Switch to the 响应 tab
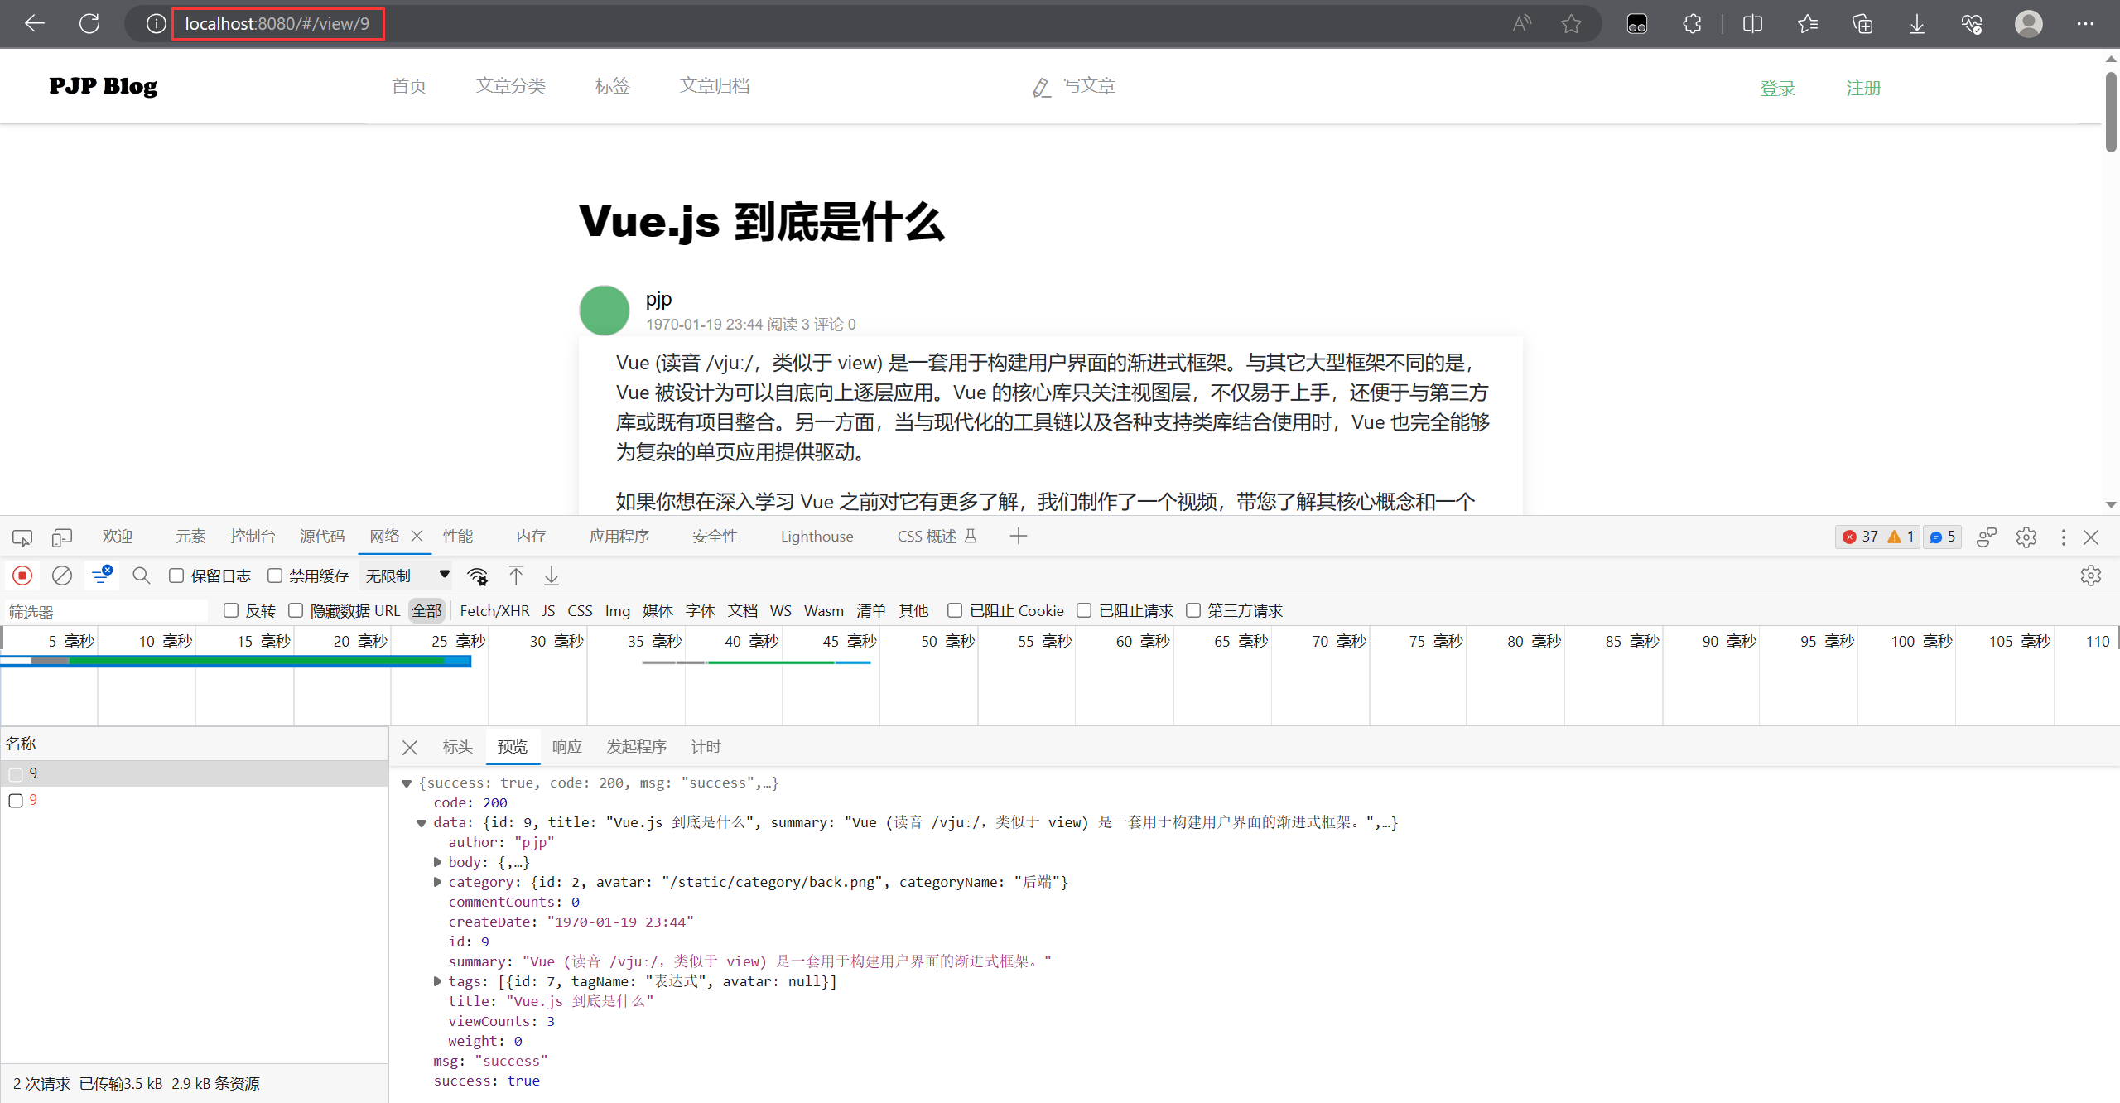 click(x=566, y=746)
